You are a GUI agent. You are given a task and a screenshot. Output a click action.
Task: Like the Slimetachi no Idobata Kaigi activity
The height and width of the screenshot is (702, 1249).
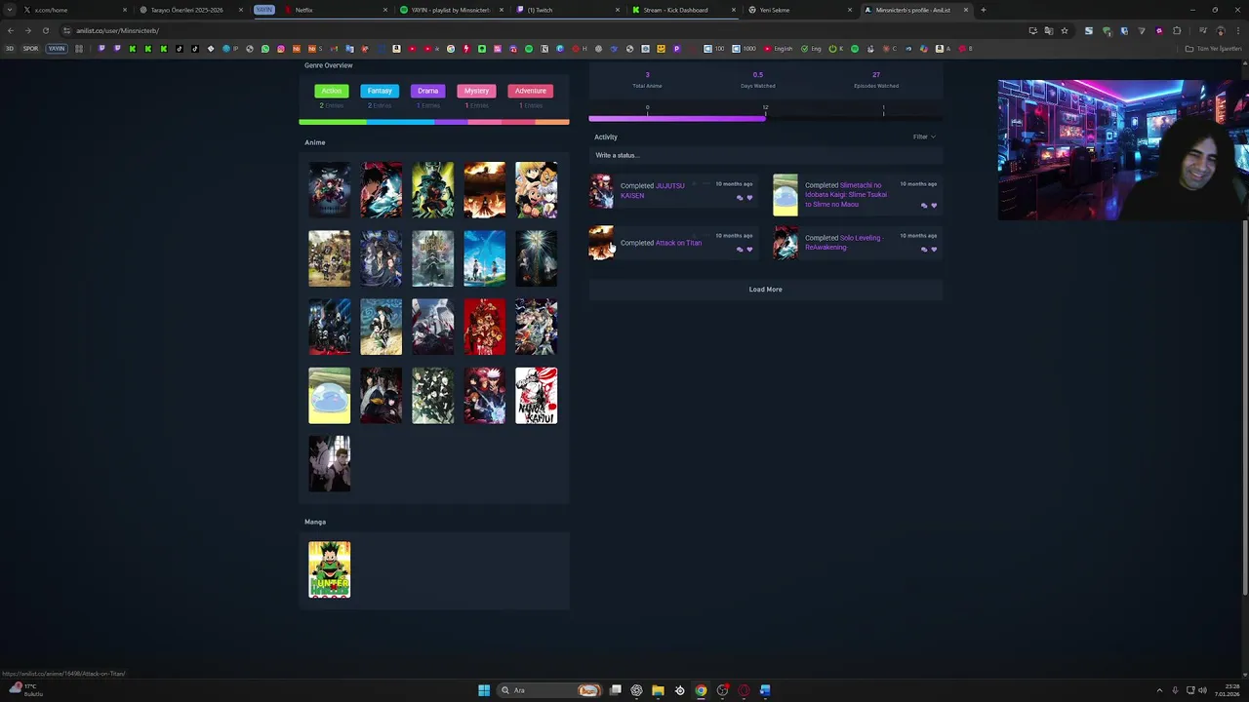tap(934, 206)
